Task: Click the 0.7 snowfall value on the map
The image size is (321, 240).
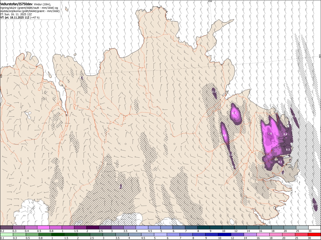Action: (234, 113)
